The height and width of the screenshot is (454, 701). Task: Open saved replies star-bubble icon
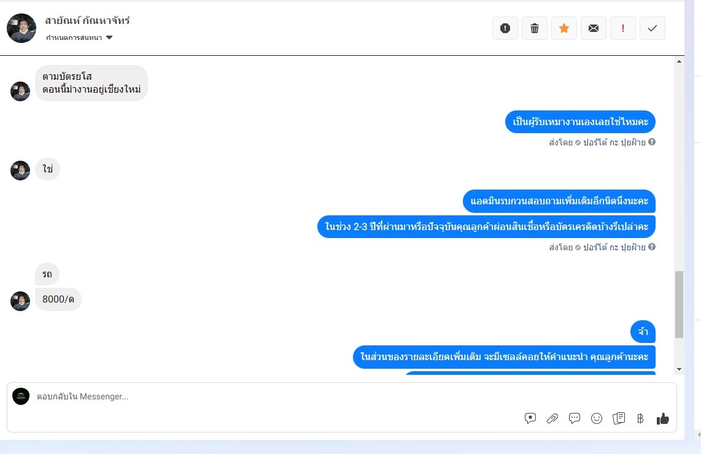point(530,418)
